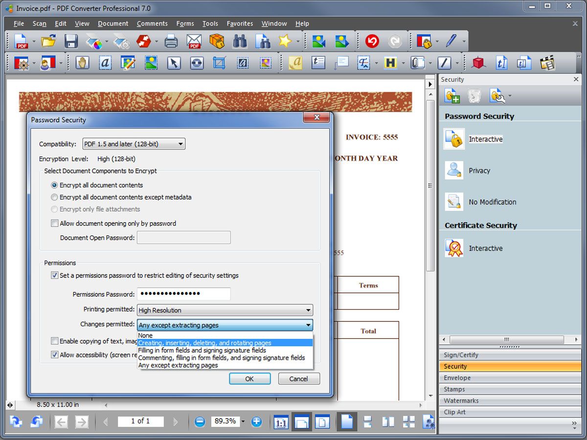587x440 pixels.
Task: Click the Create PDF toolbar icon
Action: 22,41
